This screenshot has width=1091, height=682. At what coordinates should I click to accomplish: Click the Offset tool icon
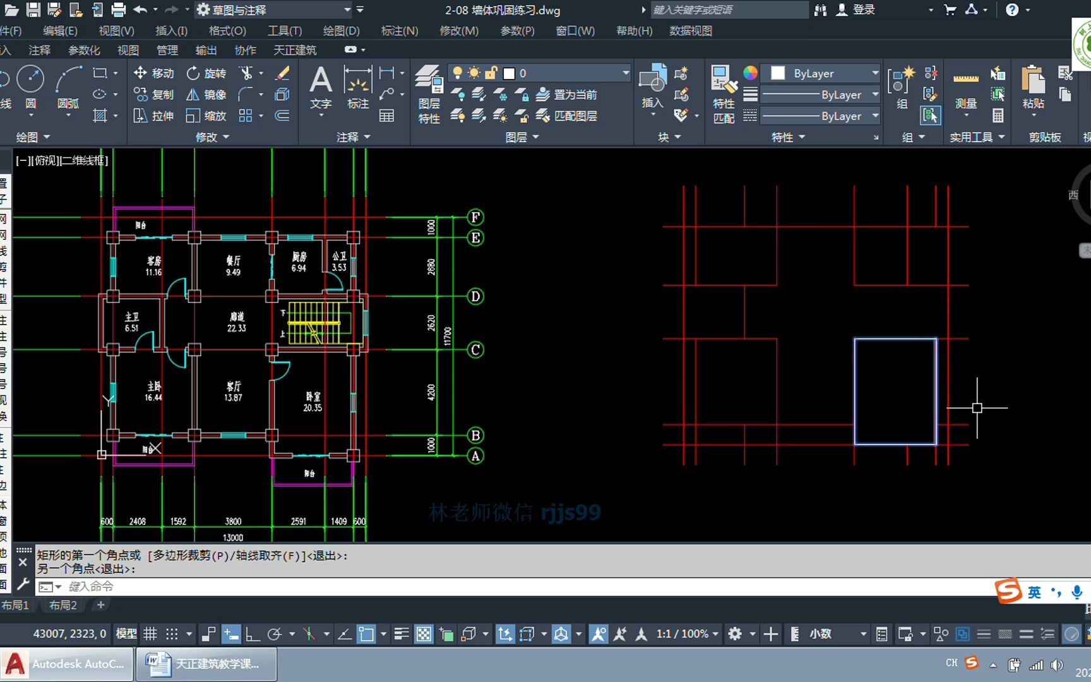click(x=282, y=116)
